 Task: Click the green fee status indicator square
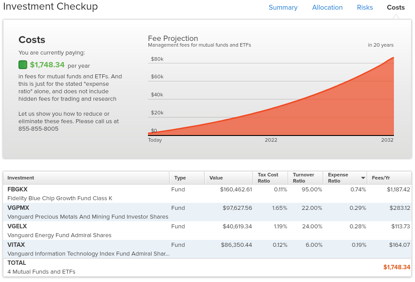23,65
